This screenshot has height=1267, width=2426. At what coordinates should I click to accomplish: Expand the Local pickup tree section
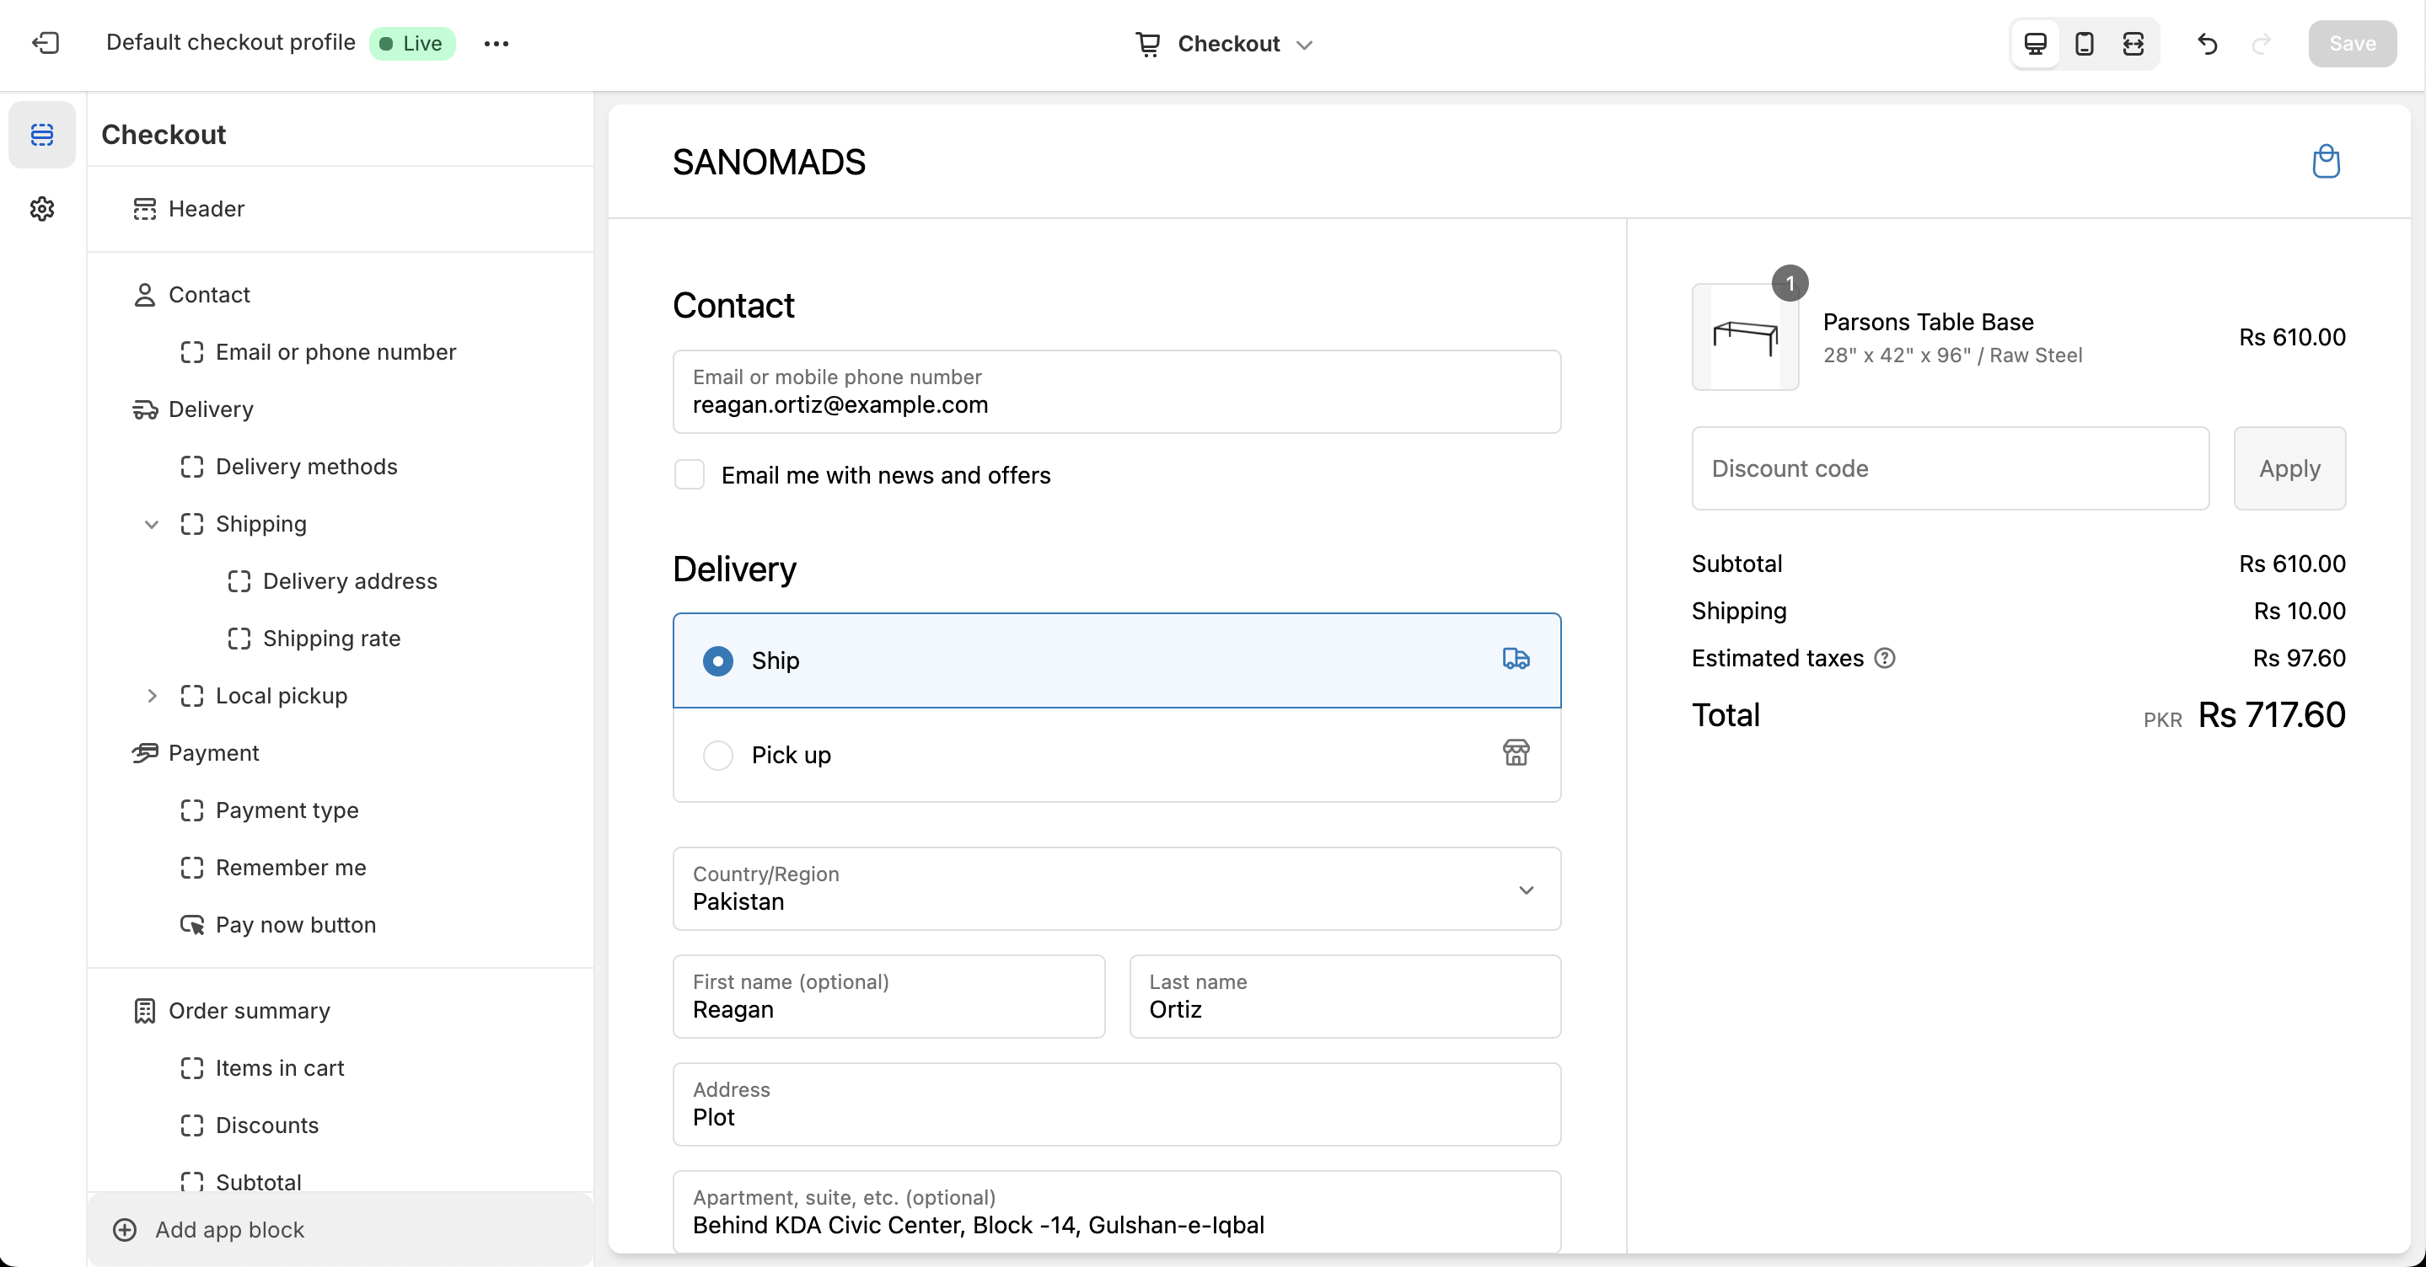(x=151, y=696)
